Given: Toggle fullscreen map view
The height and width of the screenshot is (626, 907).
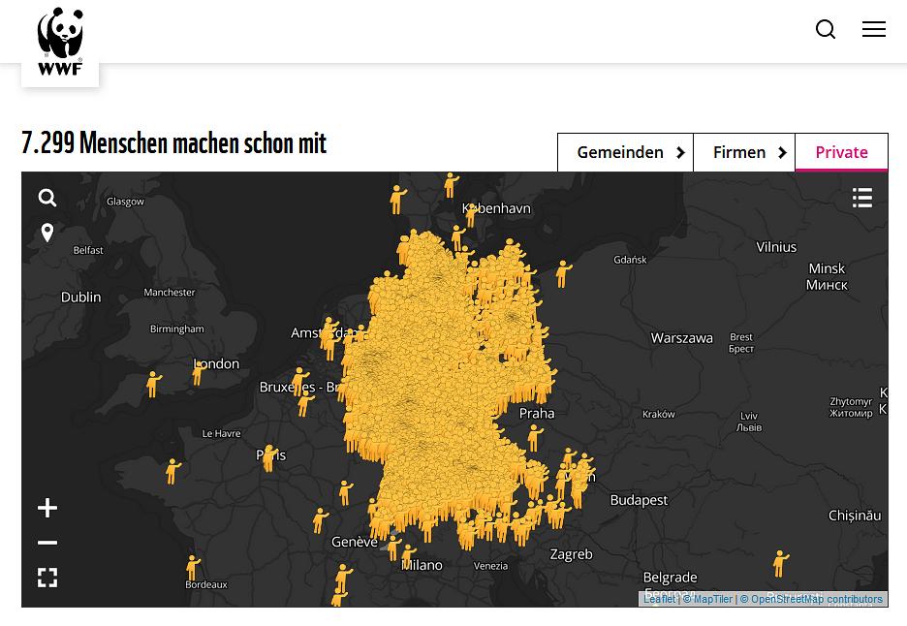Looking at the screenshot, I should tap(47, 578).
